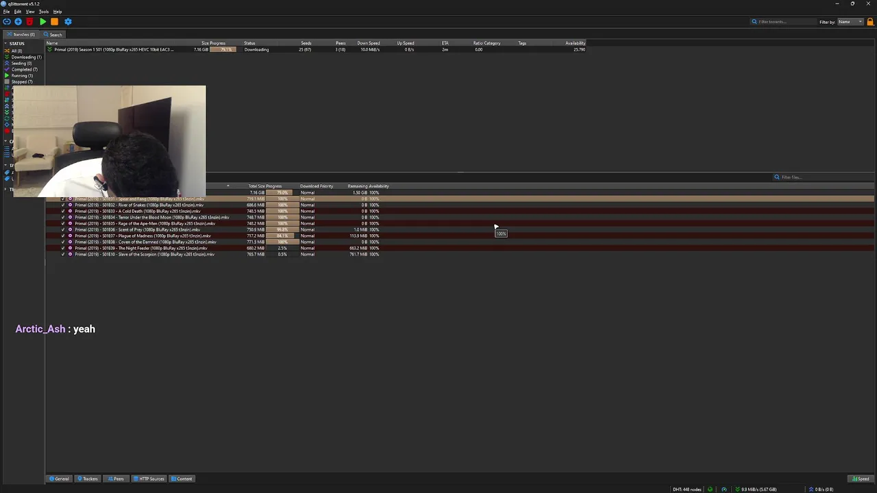Open Normal priority dropdown for S01E01 file
Viewport: 877px width, 493px height.
coord(308,199)
